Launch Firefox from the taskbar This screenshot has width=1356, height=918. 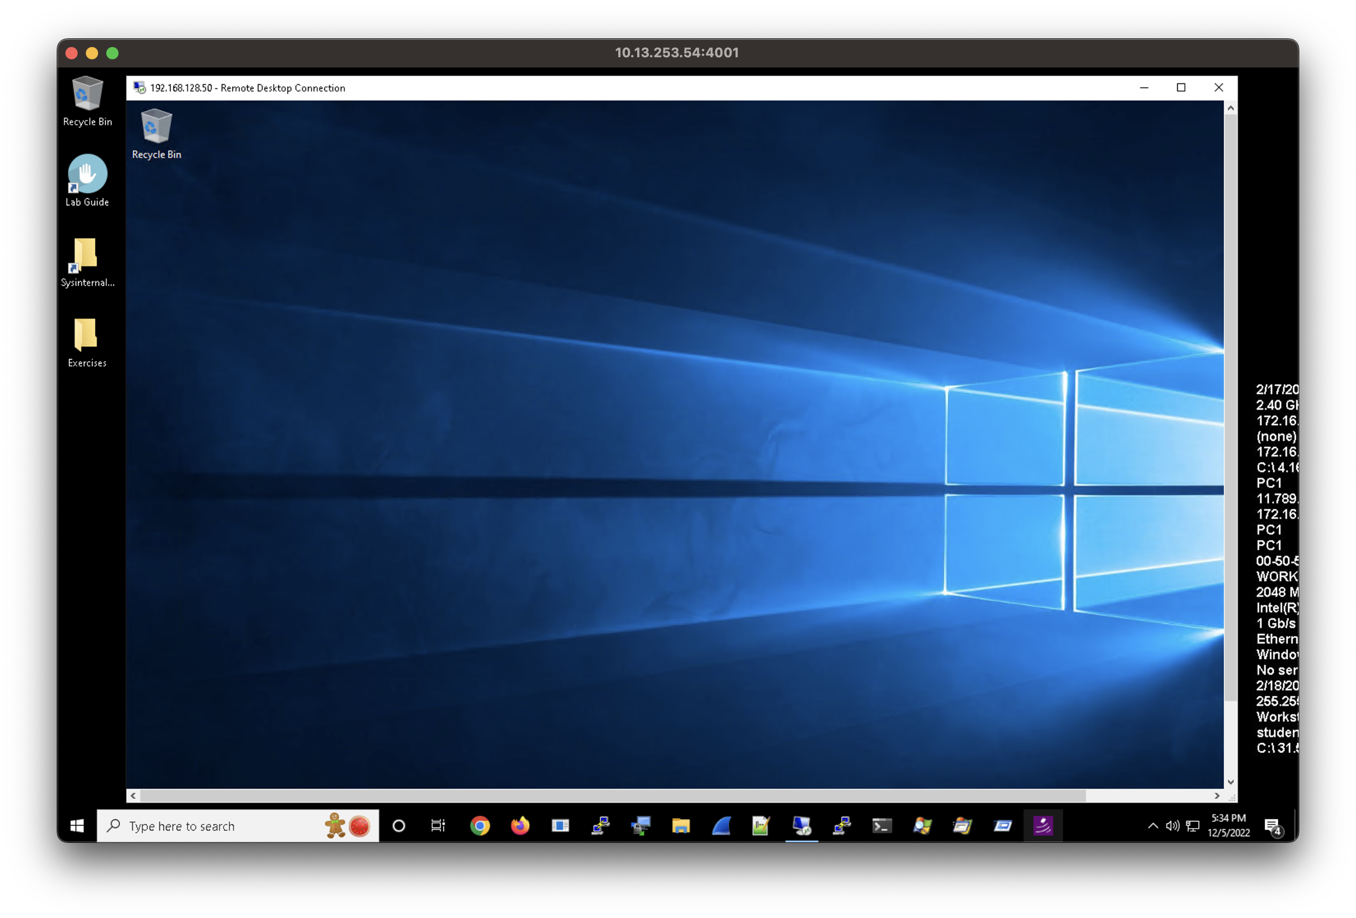pyautogui.click(x=520, y=825)
